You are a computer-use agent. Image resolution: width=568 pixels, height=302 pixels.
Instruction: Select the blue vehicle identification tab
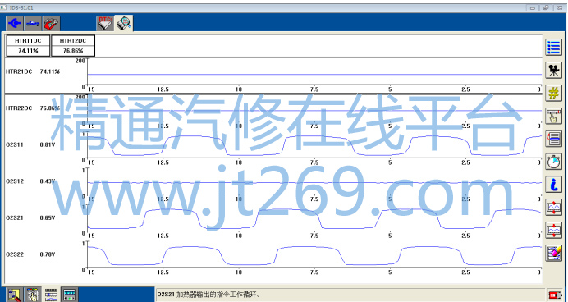33,24
